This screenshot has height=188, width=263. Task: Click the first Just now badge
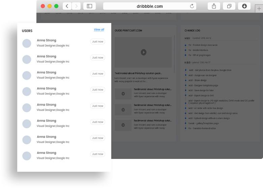pyautogui.click(x=98, y=42)
